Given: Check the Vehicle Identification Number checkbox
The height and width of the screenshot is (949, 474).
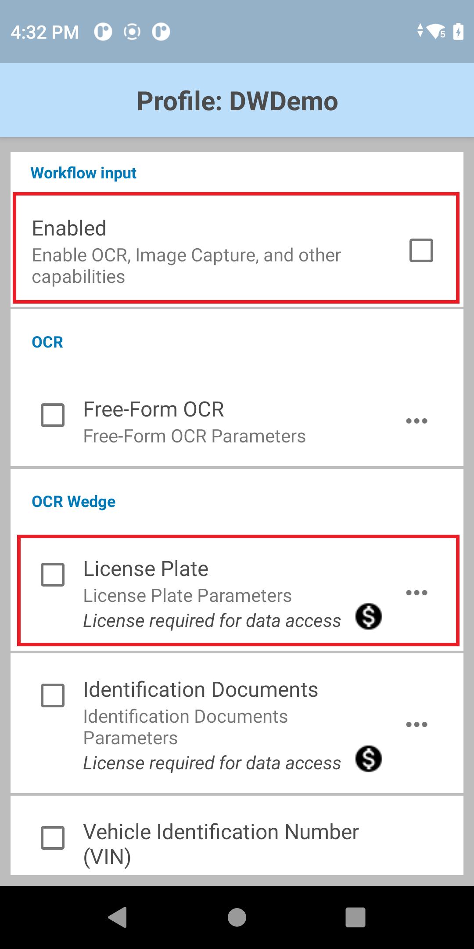Looking at the screenshot, I should click(x=53, y=838).
